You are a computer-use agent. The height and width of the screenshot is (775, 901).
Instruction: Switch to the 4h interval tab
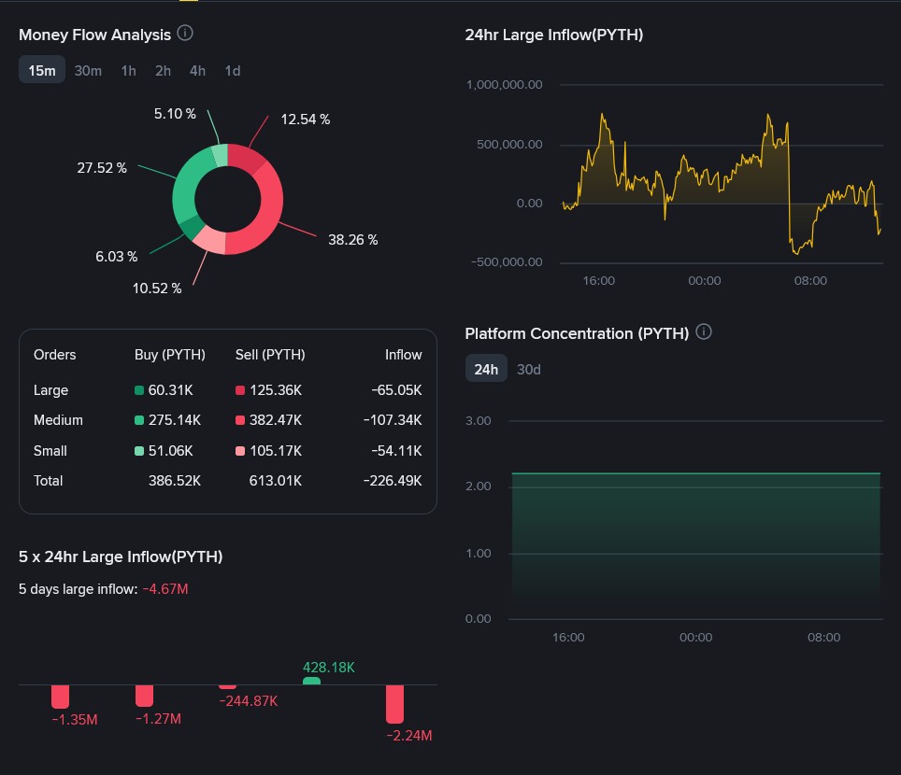pyautogui.click(x=197, y=71)
